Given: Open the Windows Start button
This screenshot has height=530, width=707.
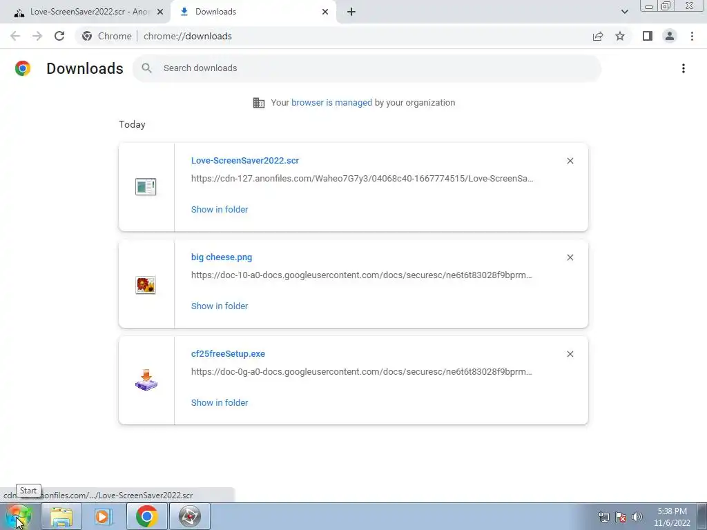Looking at the screenshot, I should click(19, 516).
